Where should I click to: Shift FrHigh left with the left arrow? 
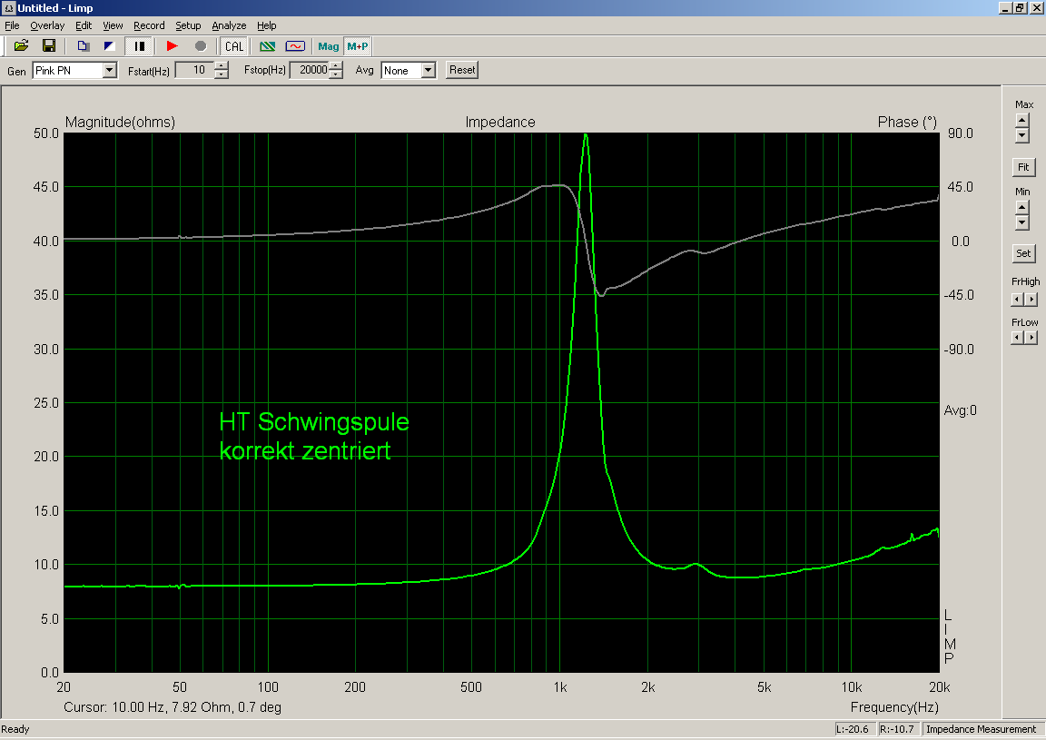tap(1017, 300)
